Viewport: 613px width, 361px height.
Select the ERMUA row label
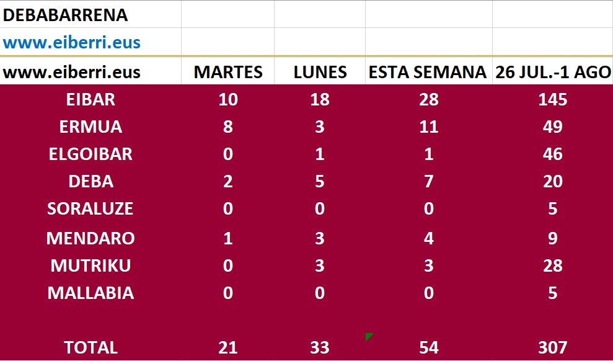90,127
